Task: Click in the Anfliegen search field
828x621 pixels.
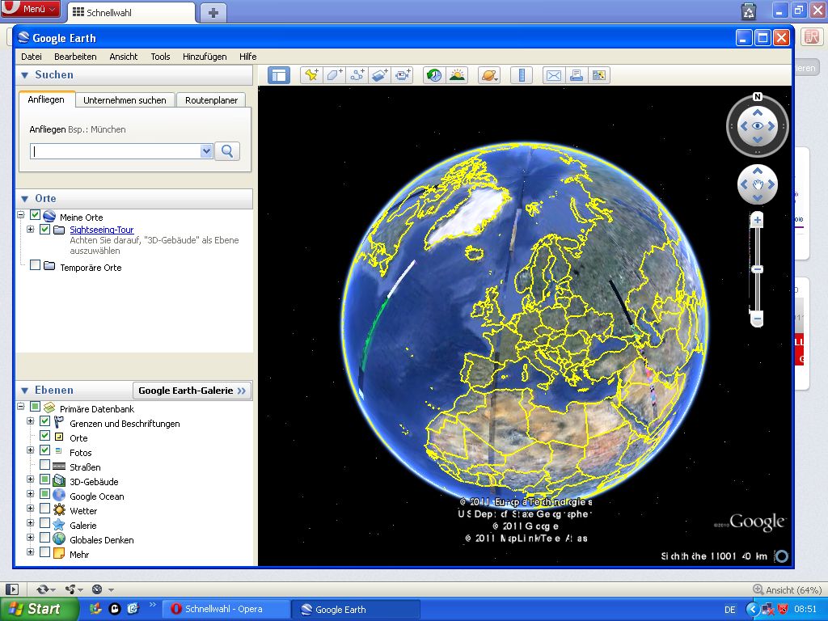Action: click(x=115, y=151)
